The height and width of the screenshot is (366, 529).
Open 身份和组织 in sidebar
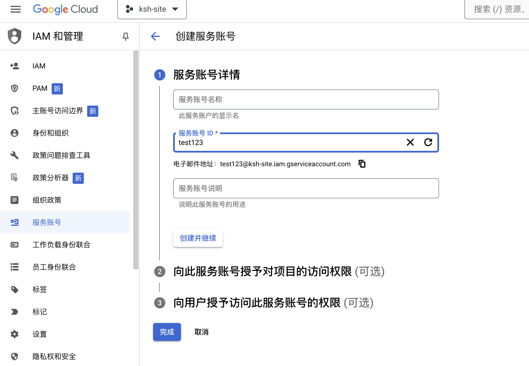(65, 133)
